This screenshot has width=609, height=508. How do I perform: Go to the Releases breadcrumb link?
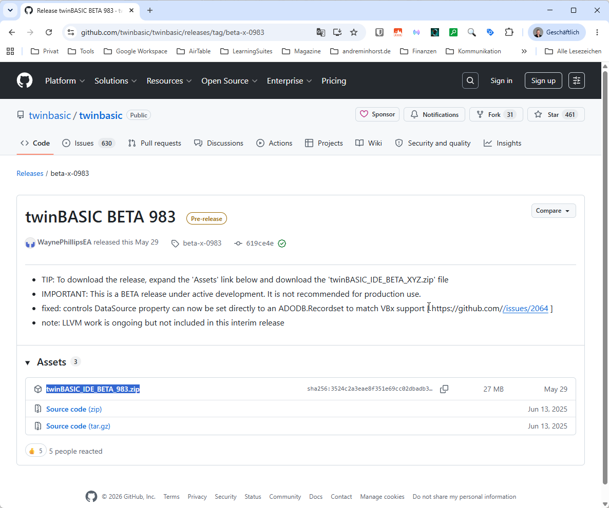(30, 173)
